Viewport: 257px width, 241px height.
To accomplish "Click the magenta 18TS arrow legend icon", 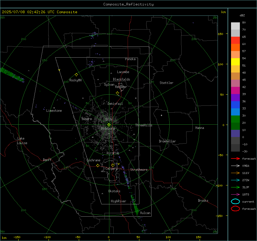I will 235,195.
